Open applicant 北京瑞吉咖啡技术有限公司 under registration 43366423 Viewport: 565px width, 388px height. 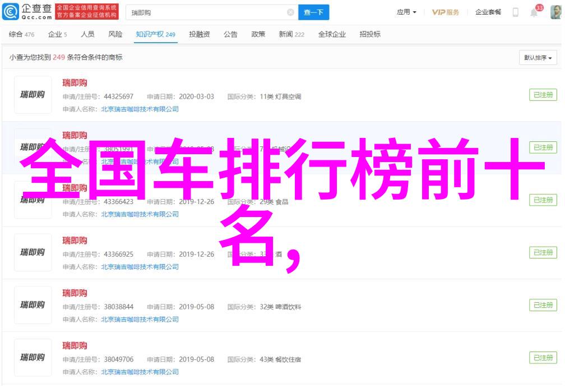140,214
